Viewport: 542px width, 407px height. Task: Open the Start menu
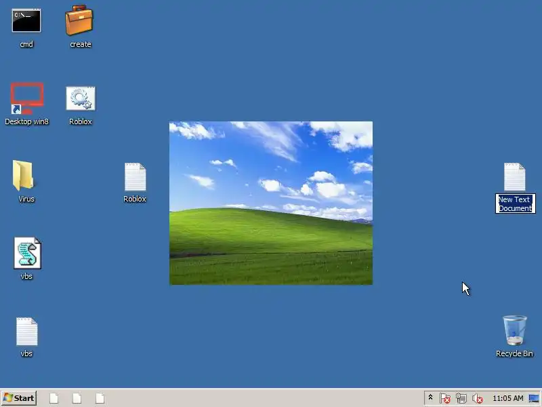click(20, 398)
